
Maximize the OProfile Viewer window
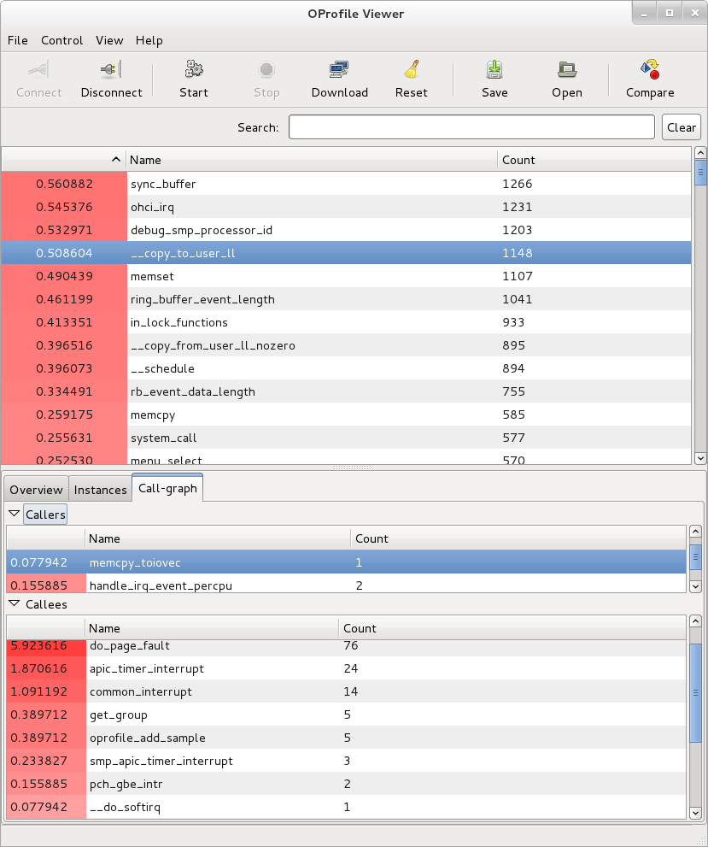pyautogui.click(x=670, y=13)
